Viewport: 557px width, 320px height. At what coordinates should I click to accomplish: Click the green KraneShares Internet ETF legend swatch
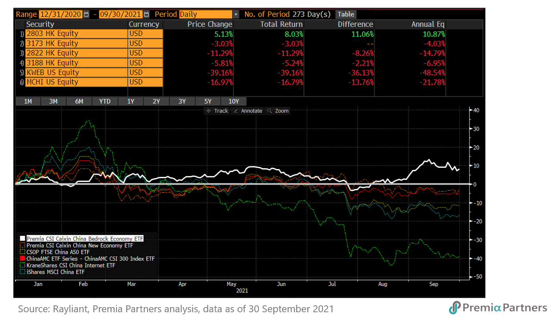22,265
